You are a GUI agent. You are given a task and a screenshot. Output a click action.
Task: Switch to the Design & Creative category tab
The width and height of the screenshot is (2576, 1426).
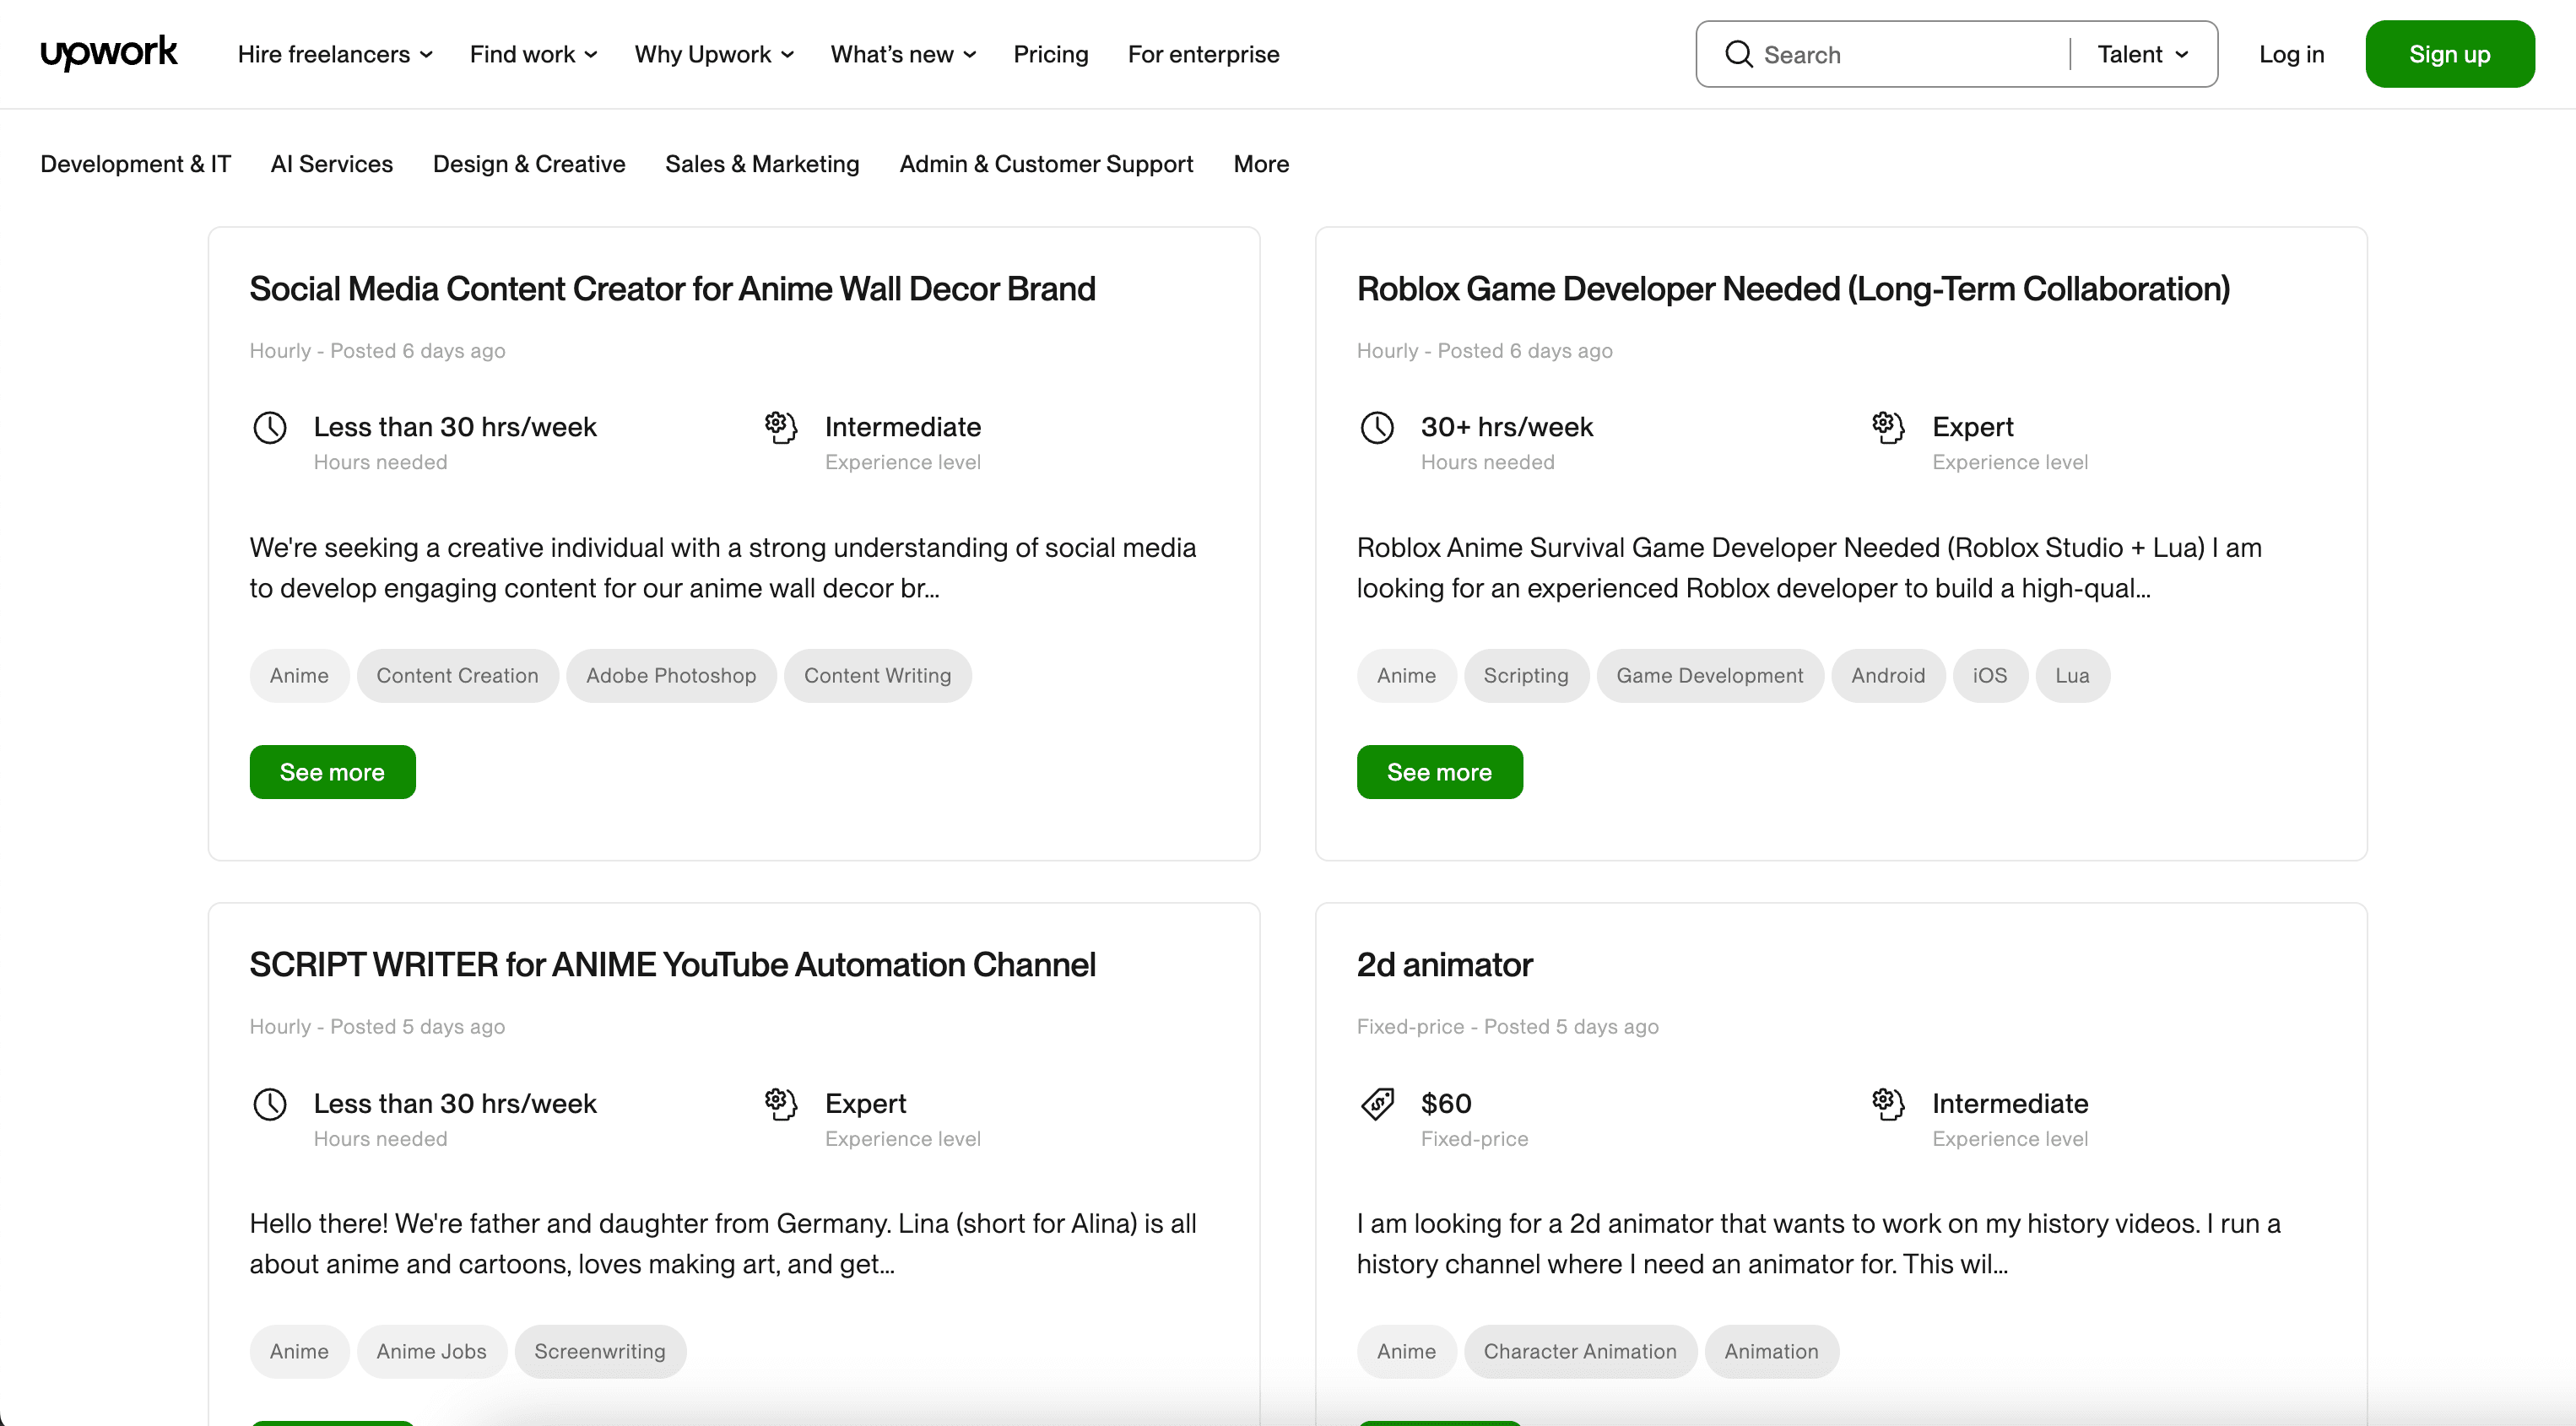point(529,164)
